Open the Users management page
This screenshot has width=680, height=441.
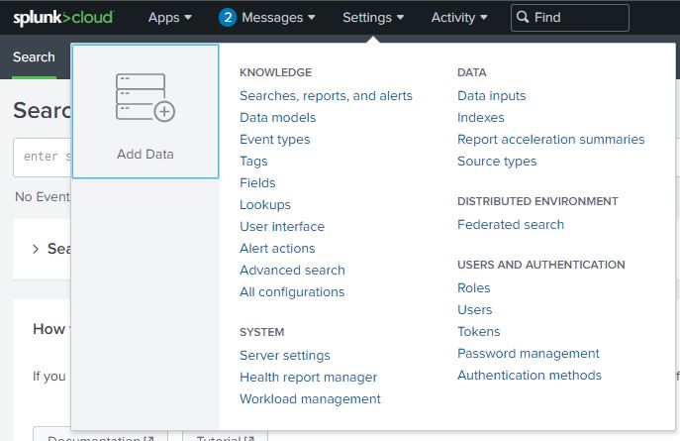pos(474,310)
